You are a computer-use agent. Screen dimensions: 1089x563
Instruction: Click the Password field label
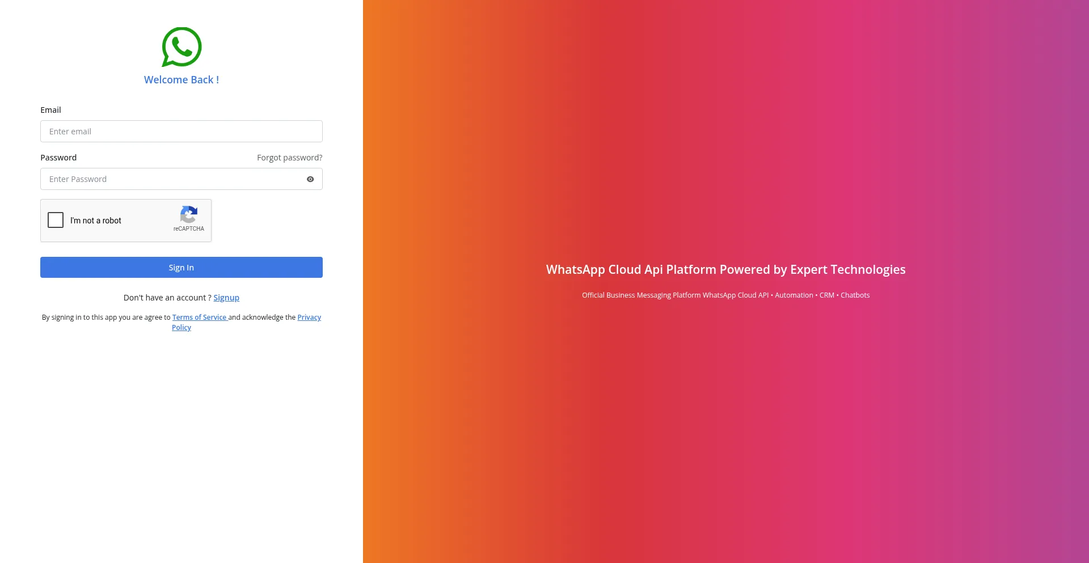pos(58,158)
